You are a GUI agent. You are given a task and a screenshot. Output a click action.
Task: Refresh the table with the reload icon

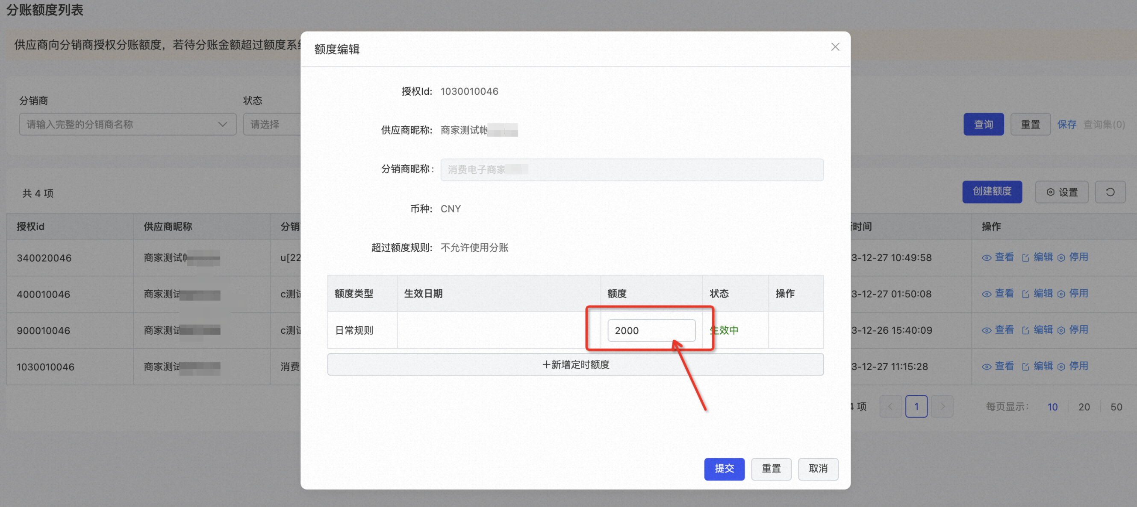pyautogui.click(x=1110, y=192)
